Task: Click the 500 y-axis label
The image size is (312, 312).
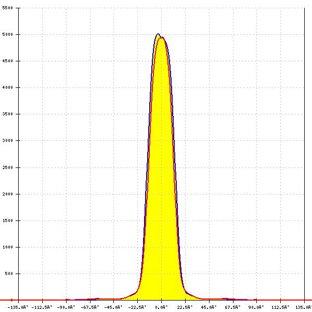Action: coord(9,274)
